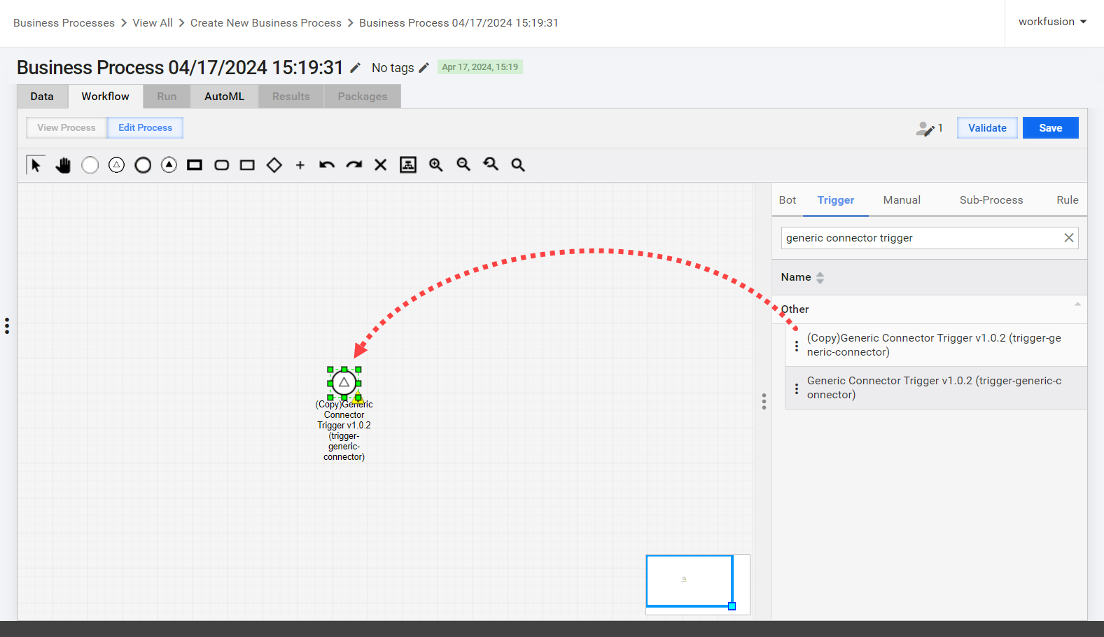Open the Run tab
The image size is (1104, 637).
pyautogui.click(x=167, y=97)
